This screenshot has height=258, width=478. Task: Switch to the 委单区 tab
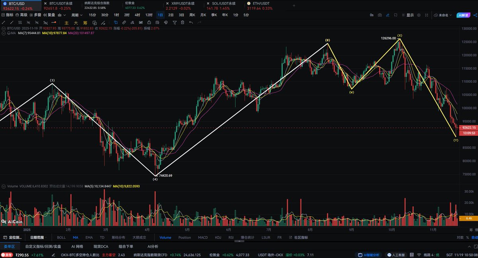click(9, 246)
